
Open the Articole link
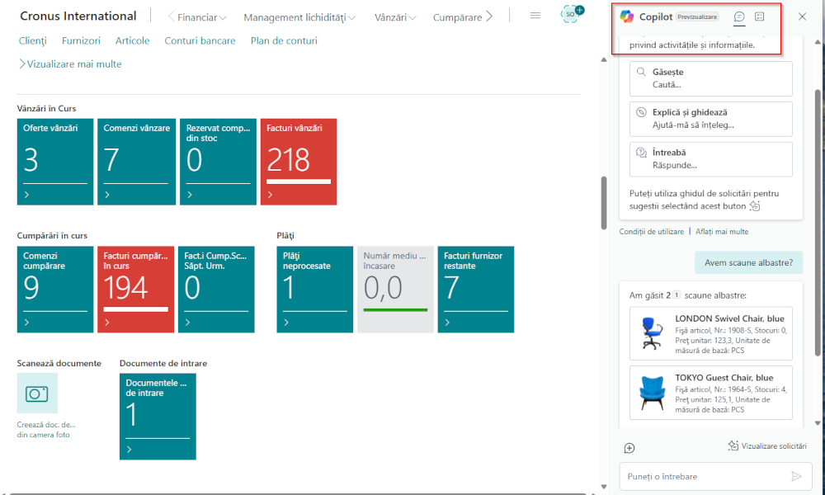tap(133, 41)
